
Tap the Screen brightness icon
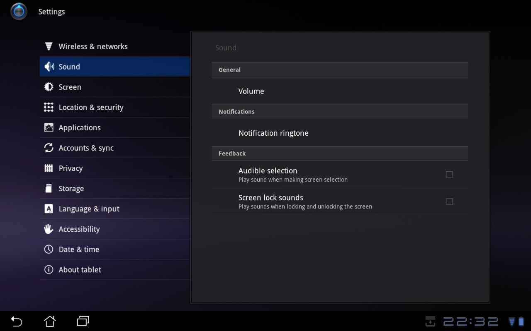[49, 87]
